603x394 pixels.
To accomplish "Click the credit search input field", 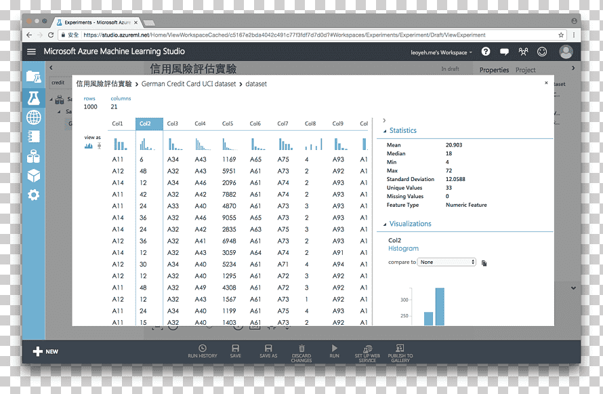I will (61, 83).
